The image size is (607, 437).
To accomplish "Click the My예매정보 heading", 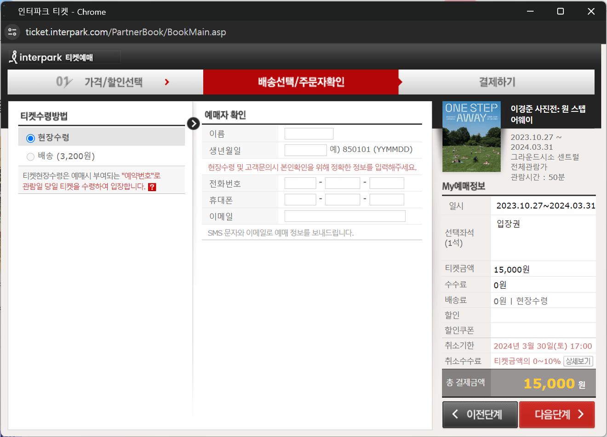I will [464, 186].
